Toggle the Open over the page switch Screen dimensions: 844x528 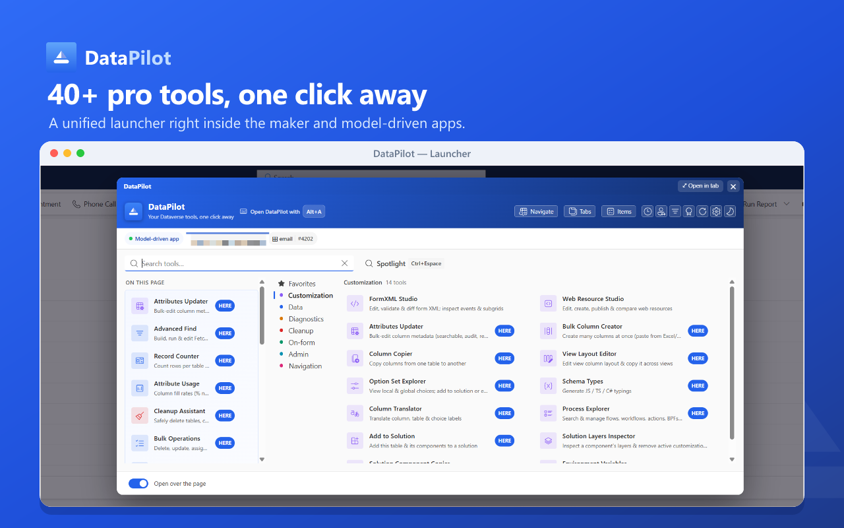pos(138,484)
